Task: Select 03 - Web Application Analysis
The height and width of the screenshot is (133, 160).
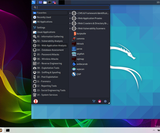Action: (x=50, y=45)
